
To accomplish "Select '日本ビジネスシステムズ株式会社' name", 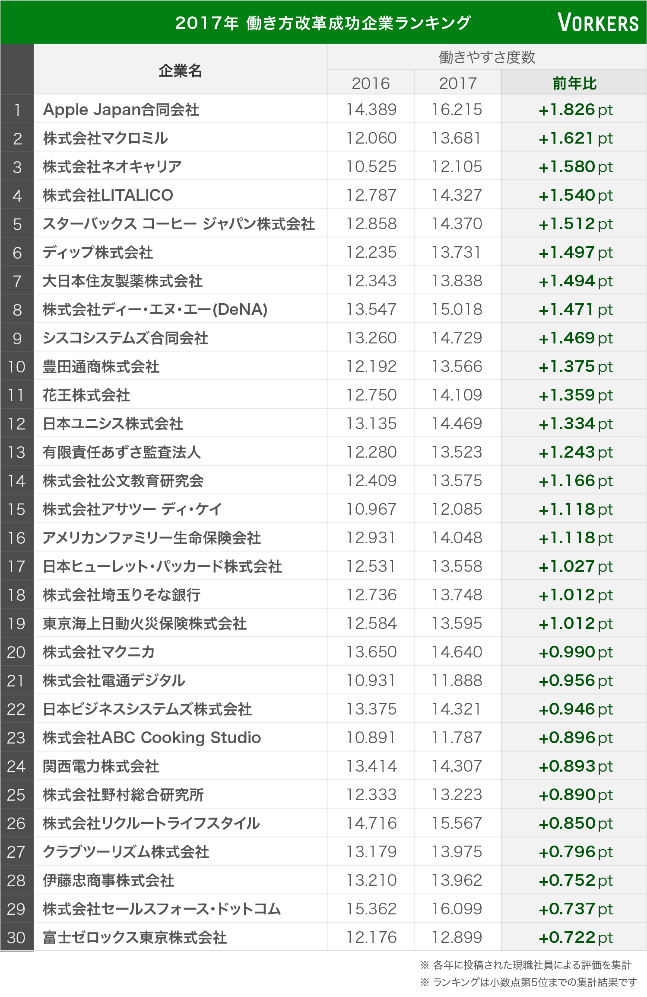I will click(x=147, y=709).
